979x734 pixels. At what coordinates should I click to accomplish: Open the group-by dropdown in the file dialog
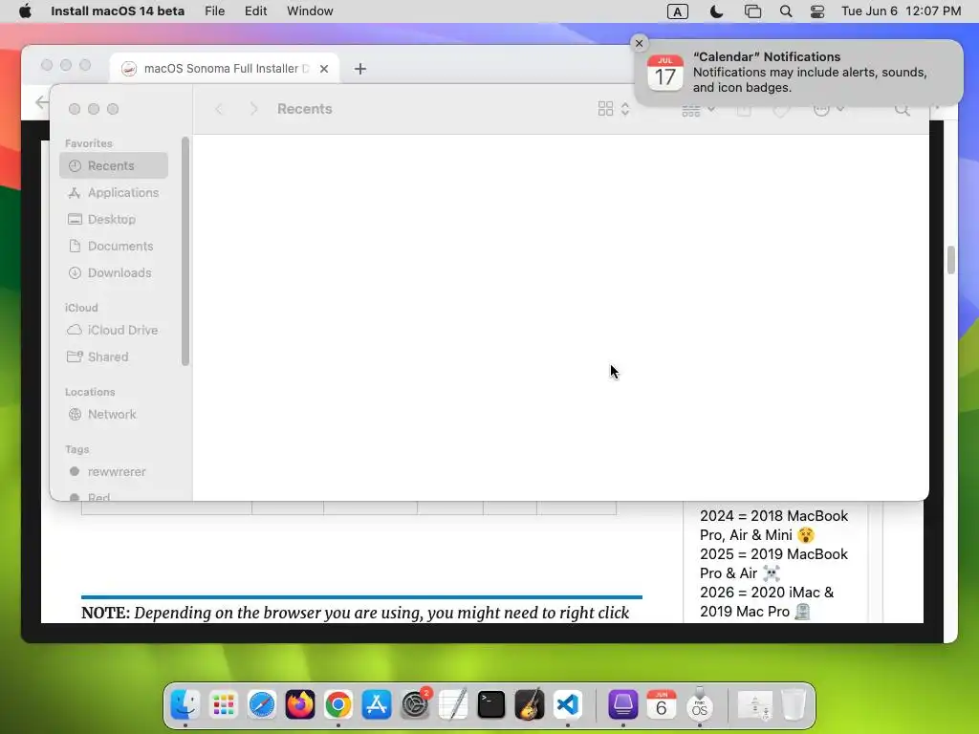tap(698, 111)
